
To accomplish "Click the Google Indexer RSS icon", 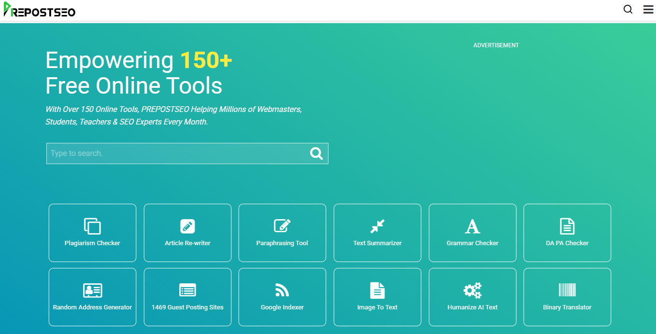I will [282, 290].
